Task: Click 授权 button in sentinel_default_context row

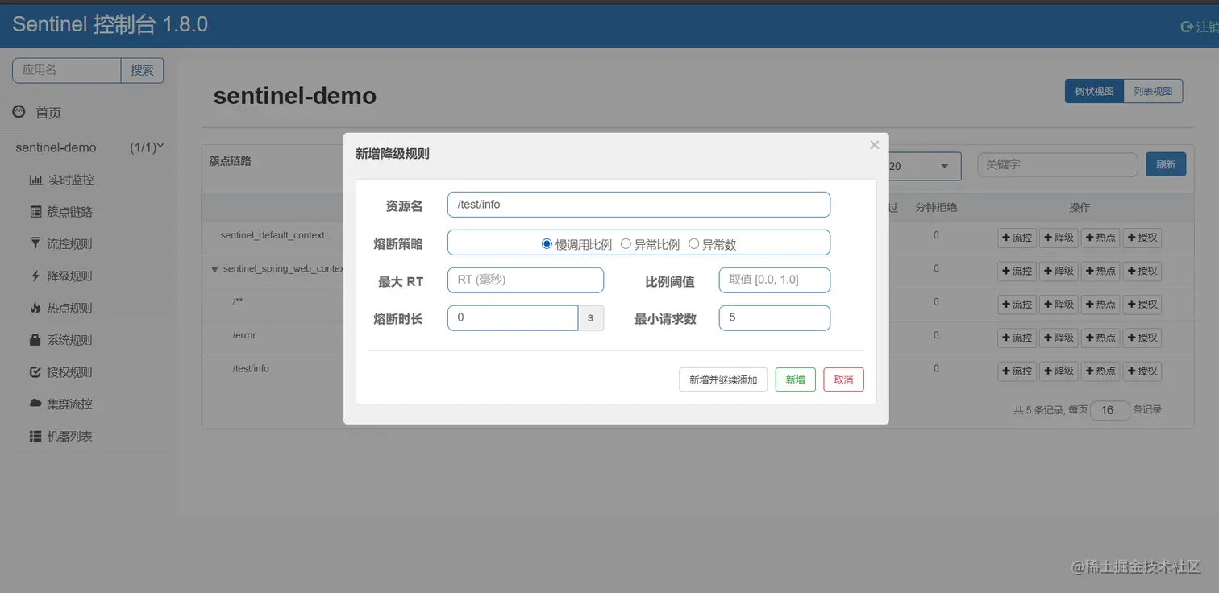Action: pyautogui.click(x=1142, y=238)
